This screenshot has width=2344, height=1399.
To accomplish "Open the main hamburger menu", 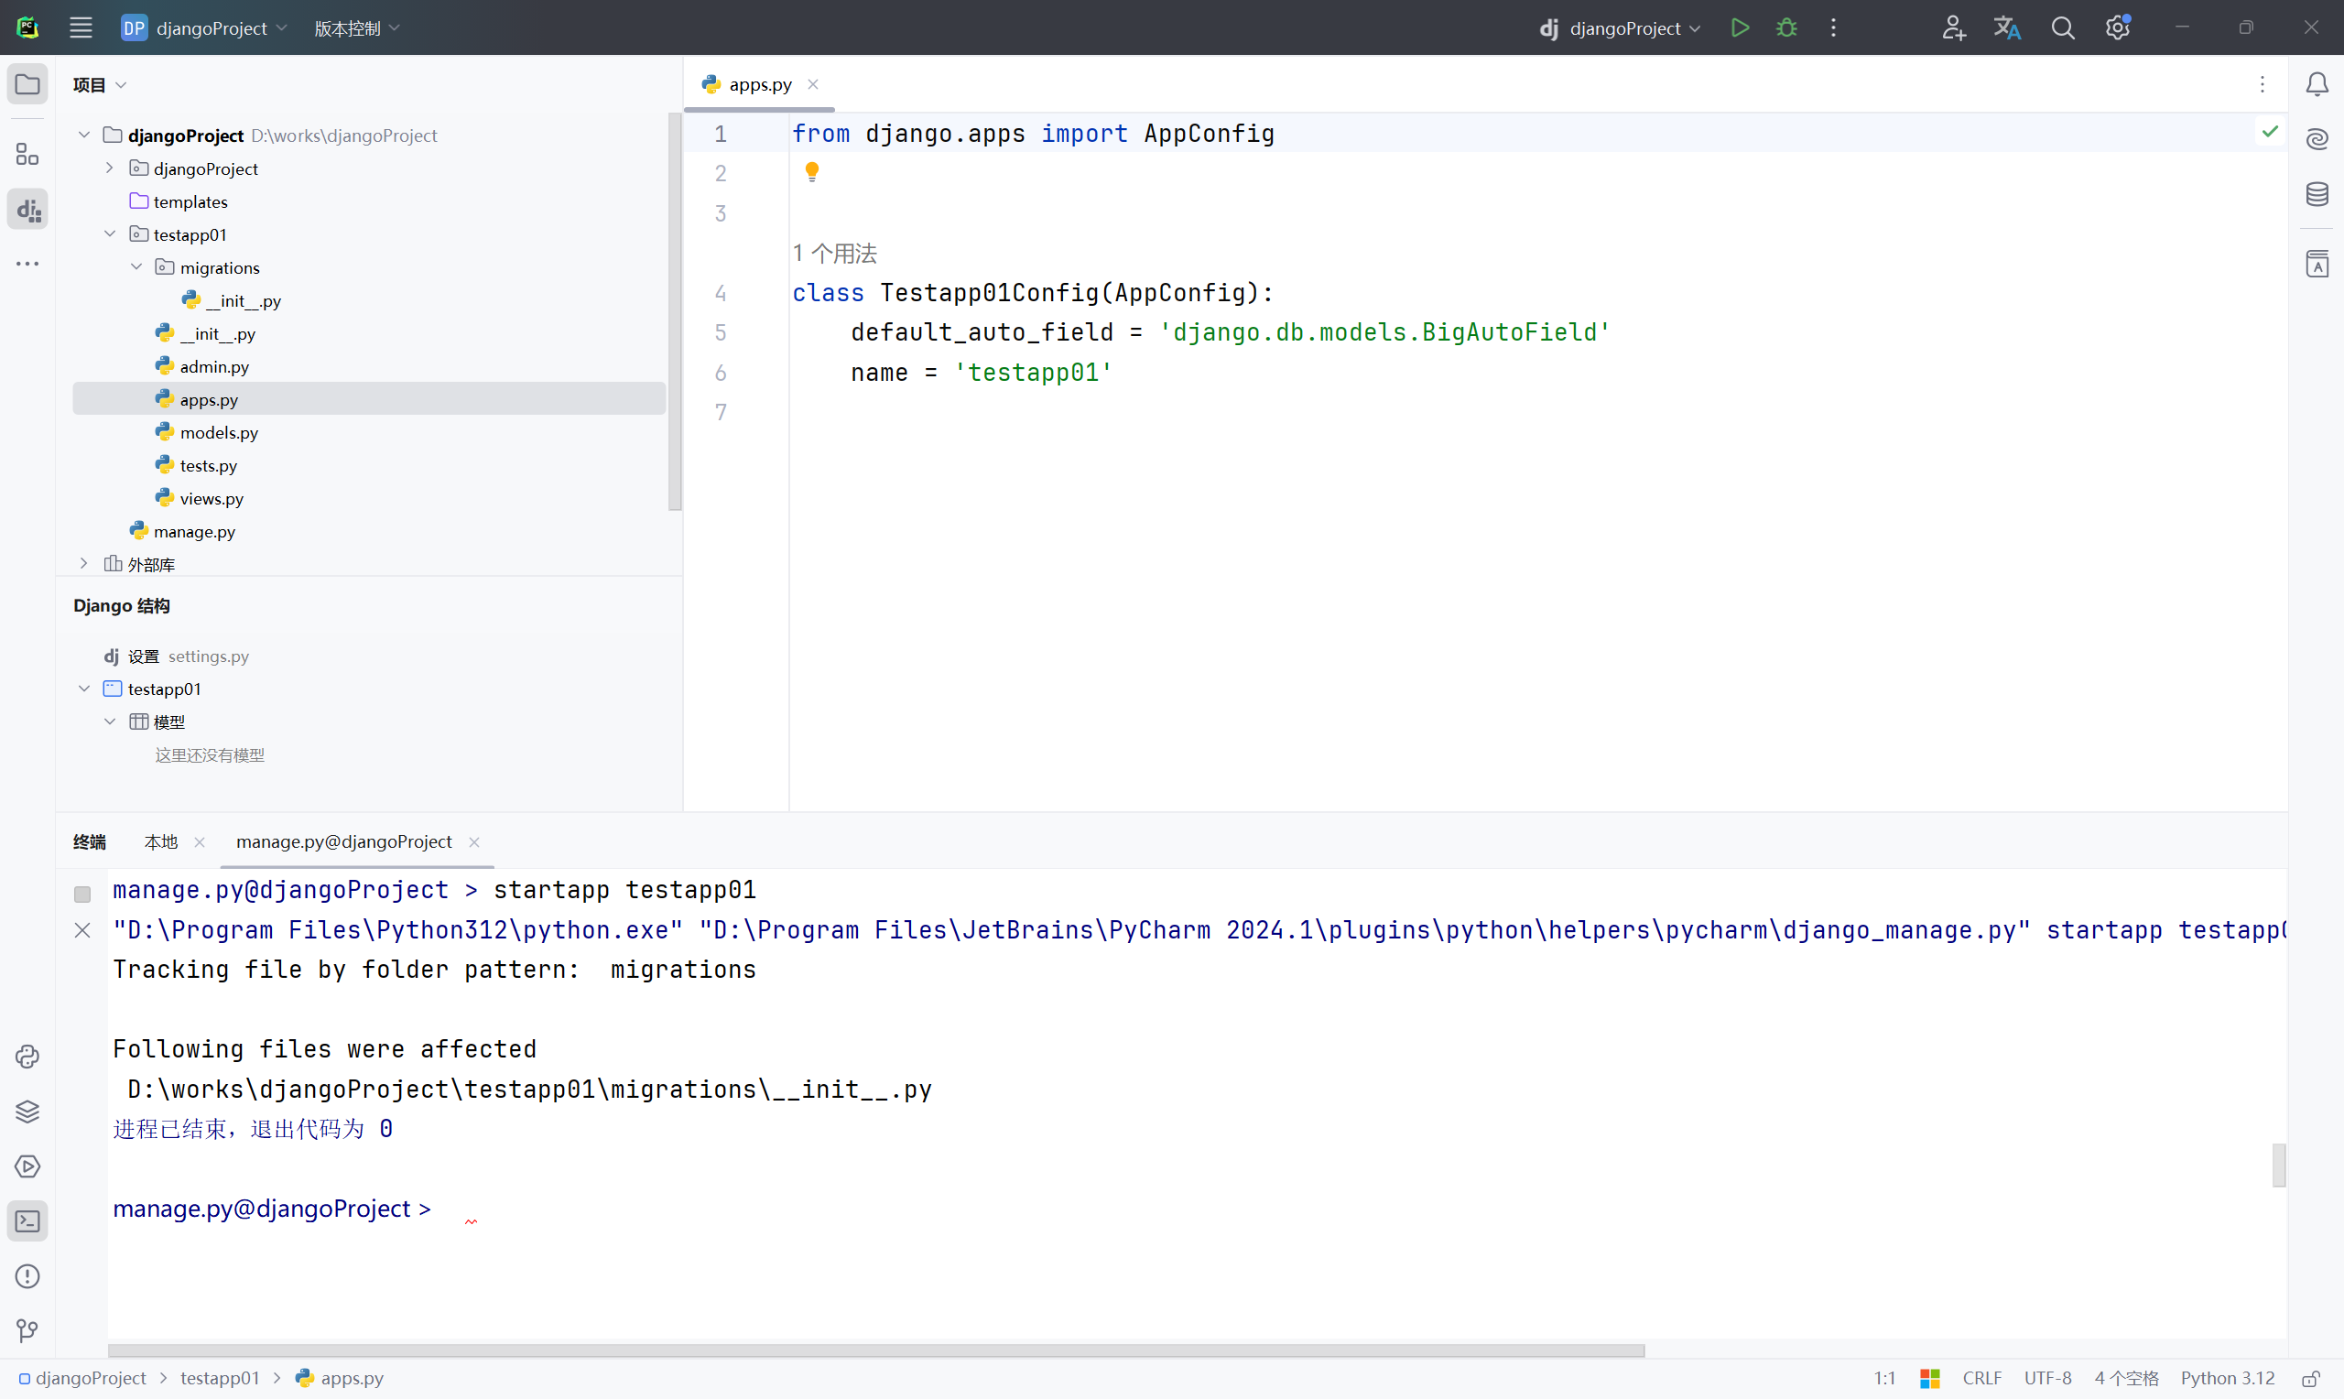I will pos(81,27).
